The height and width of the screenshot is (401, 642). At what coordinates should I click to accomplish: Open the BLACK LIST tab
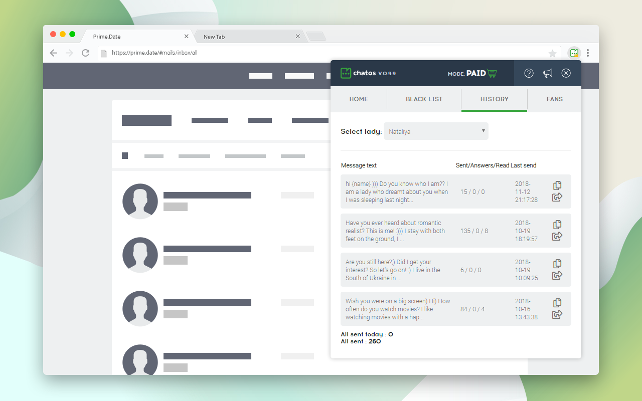424,99
